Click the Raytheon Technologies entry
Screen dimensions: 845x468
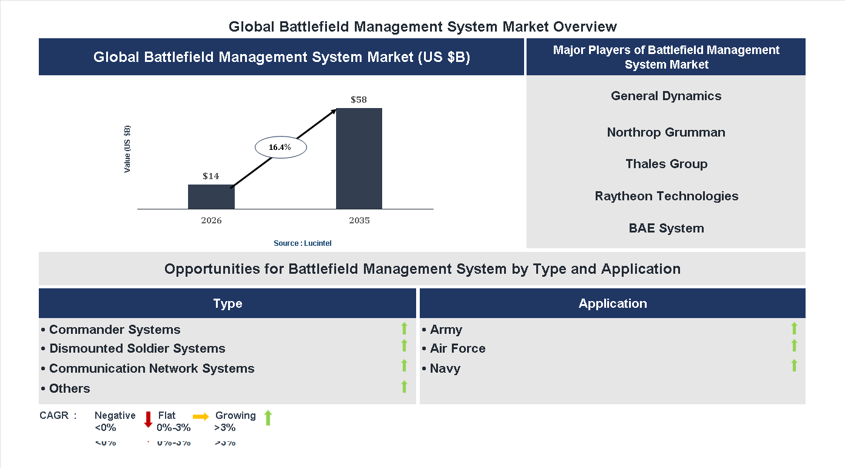[x=666, y=195]
